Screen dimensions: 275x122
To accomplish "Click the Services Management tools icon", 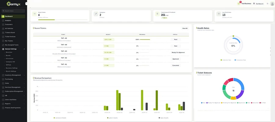I will pyautogui.click(x=3, y=87).
